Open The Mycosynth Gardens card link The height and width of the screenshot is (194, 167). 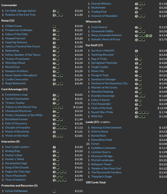pos(106,172)
